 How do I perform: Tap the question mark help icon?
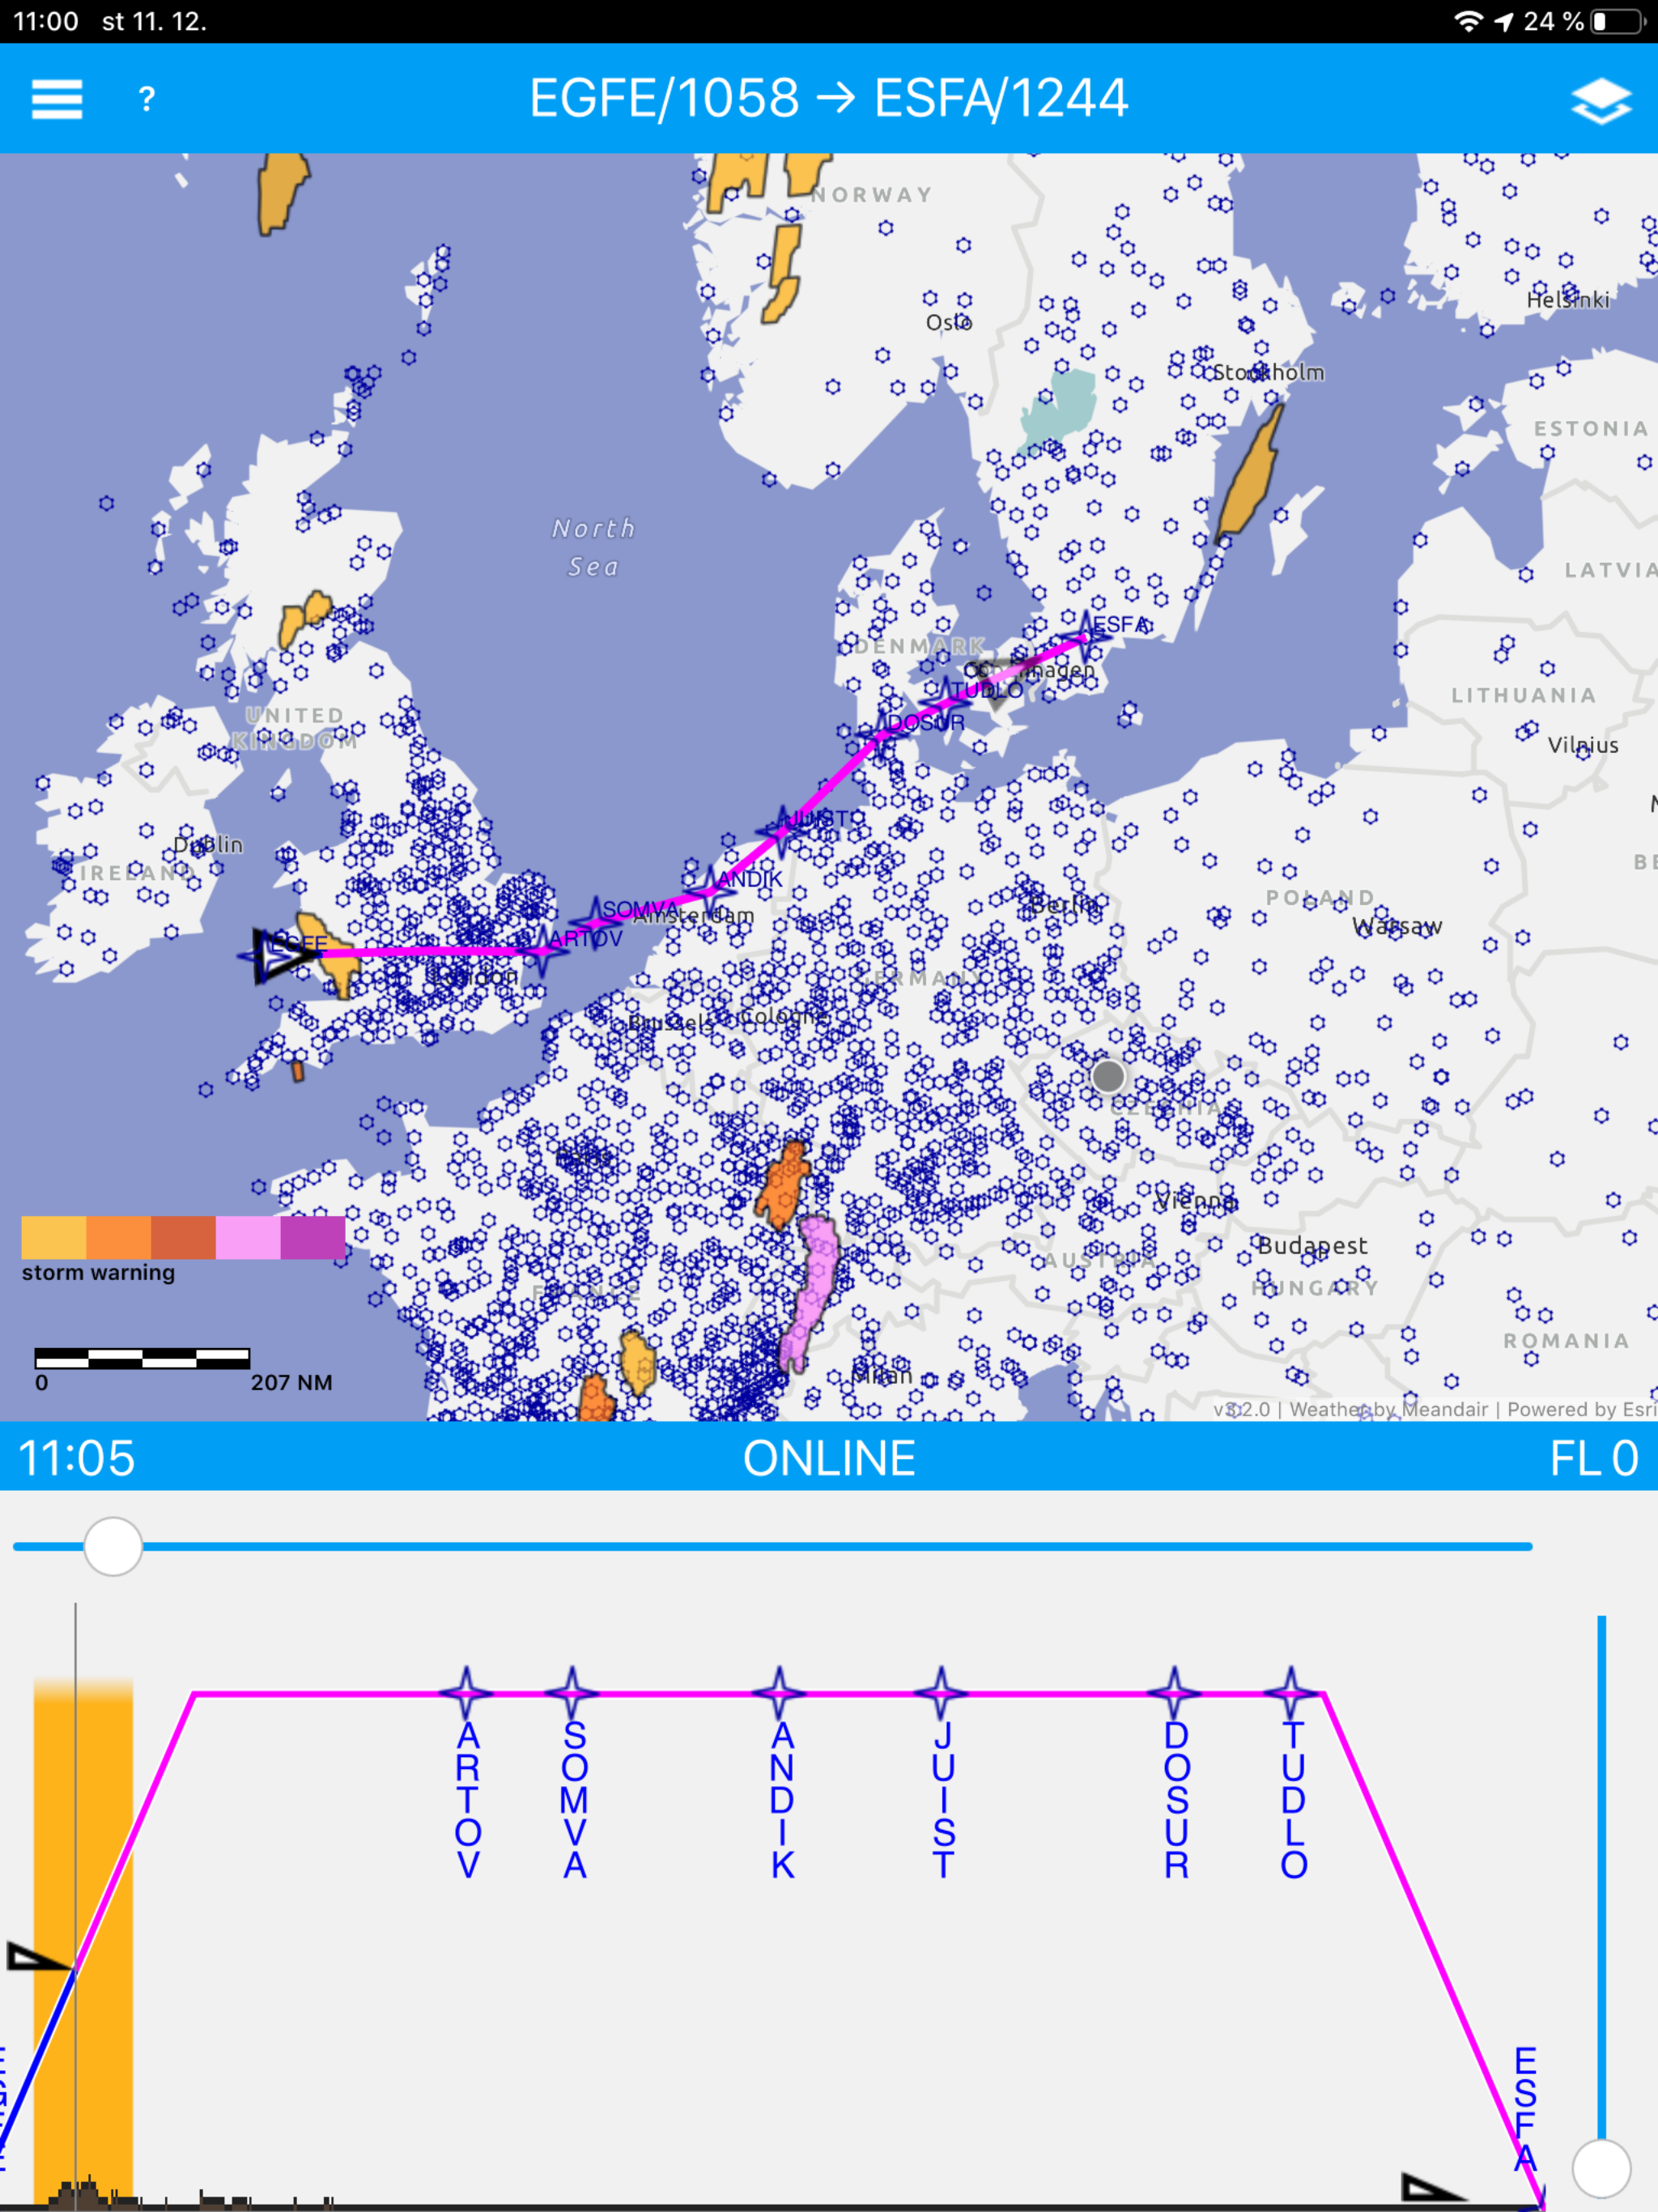(x=147, y=99)
